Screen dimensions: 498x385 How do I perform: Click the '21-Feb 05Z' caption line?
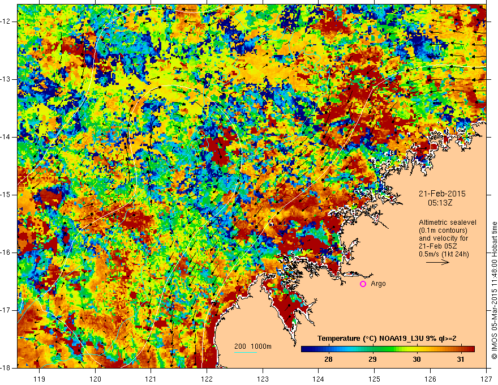tap(436, 246)
